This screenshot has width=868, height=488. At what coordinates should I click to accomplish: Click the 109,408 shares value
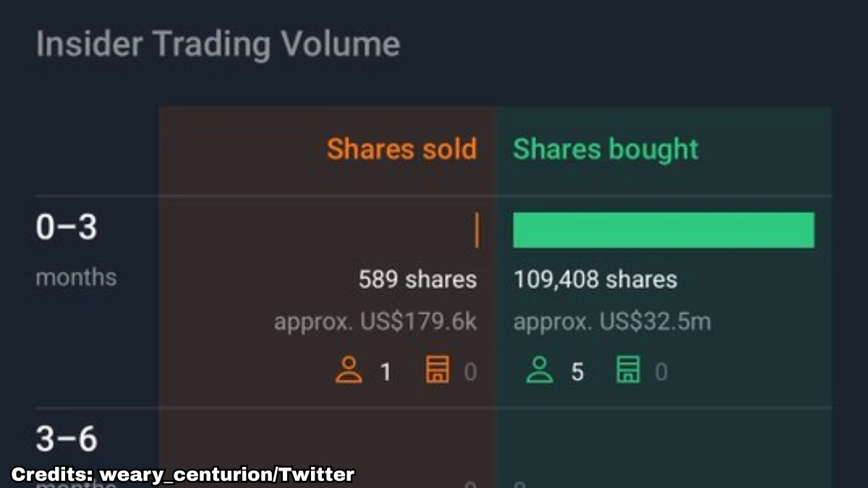595,280
